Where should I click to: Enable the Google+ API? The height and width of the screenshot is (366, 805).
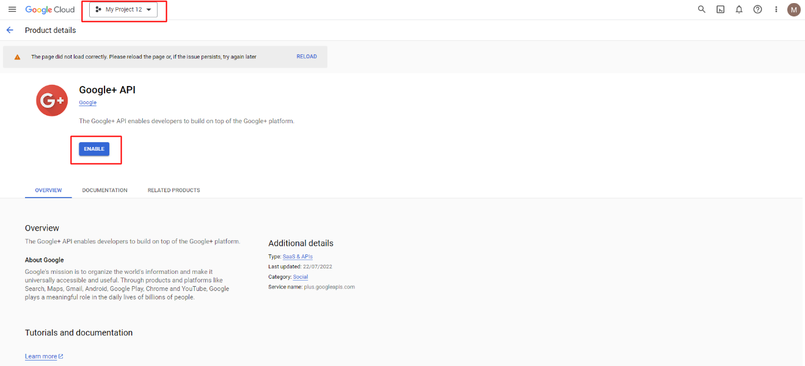point(94,149)
